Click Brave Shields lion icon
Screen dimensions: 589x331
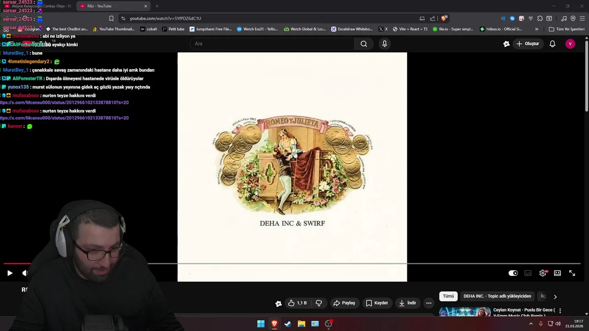[444, 18]
